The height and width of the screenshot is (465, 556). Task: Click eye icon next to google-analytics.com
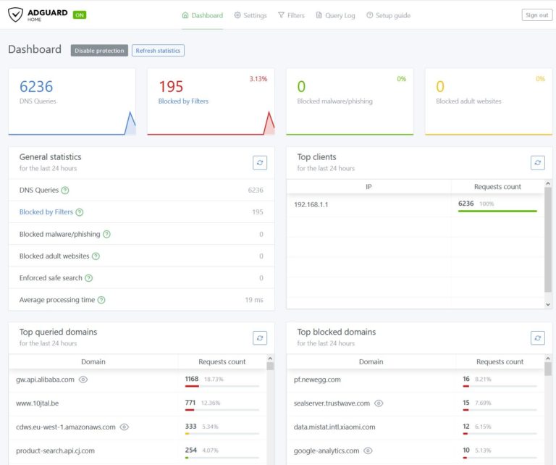[x=368, y=451]
